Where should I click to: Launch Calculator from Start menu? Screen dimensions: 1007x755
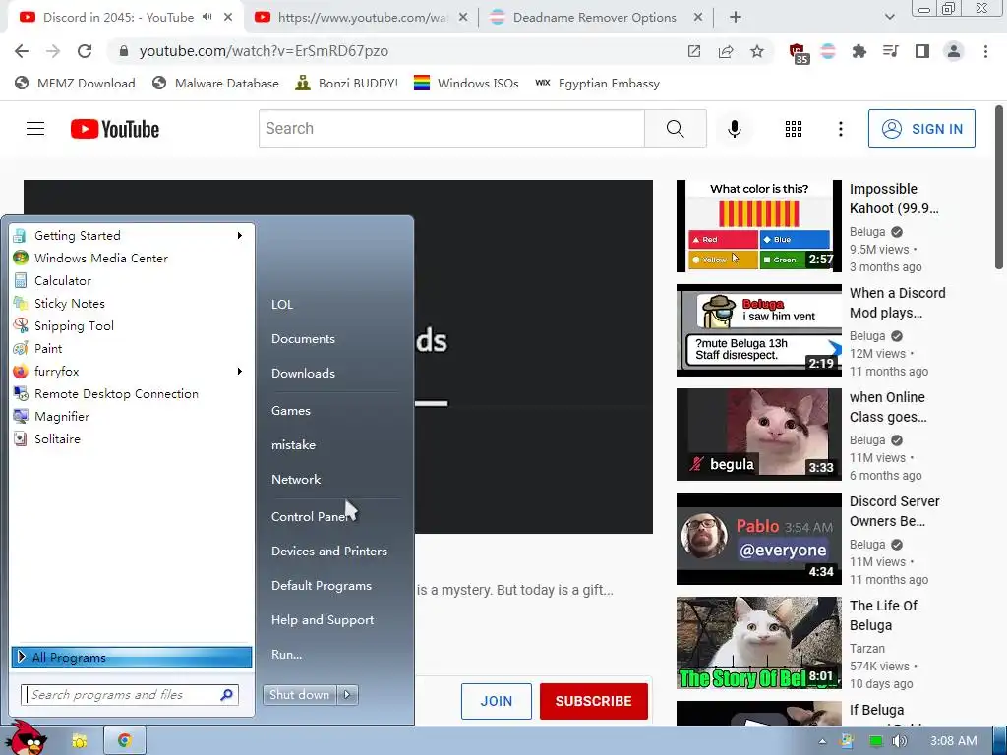pos(63,280)
